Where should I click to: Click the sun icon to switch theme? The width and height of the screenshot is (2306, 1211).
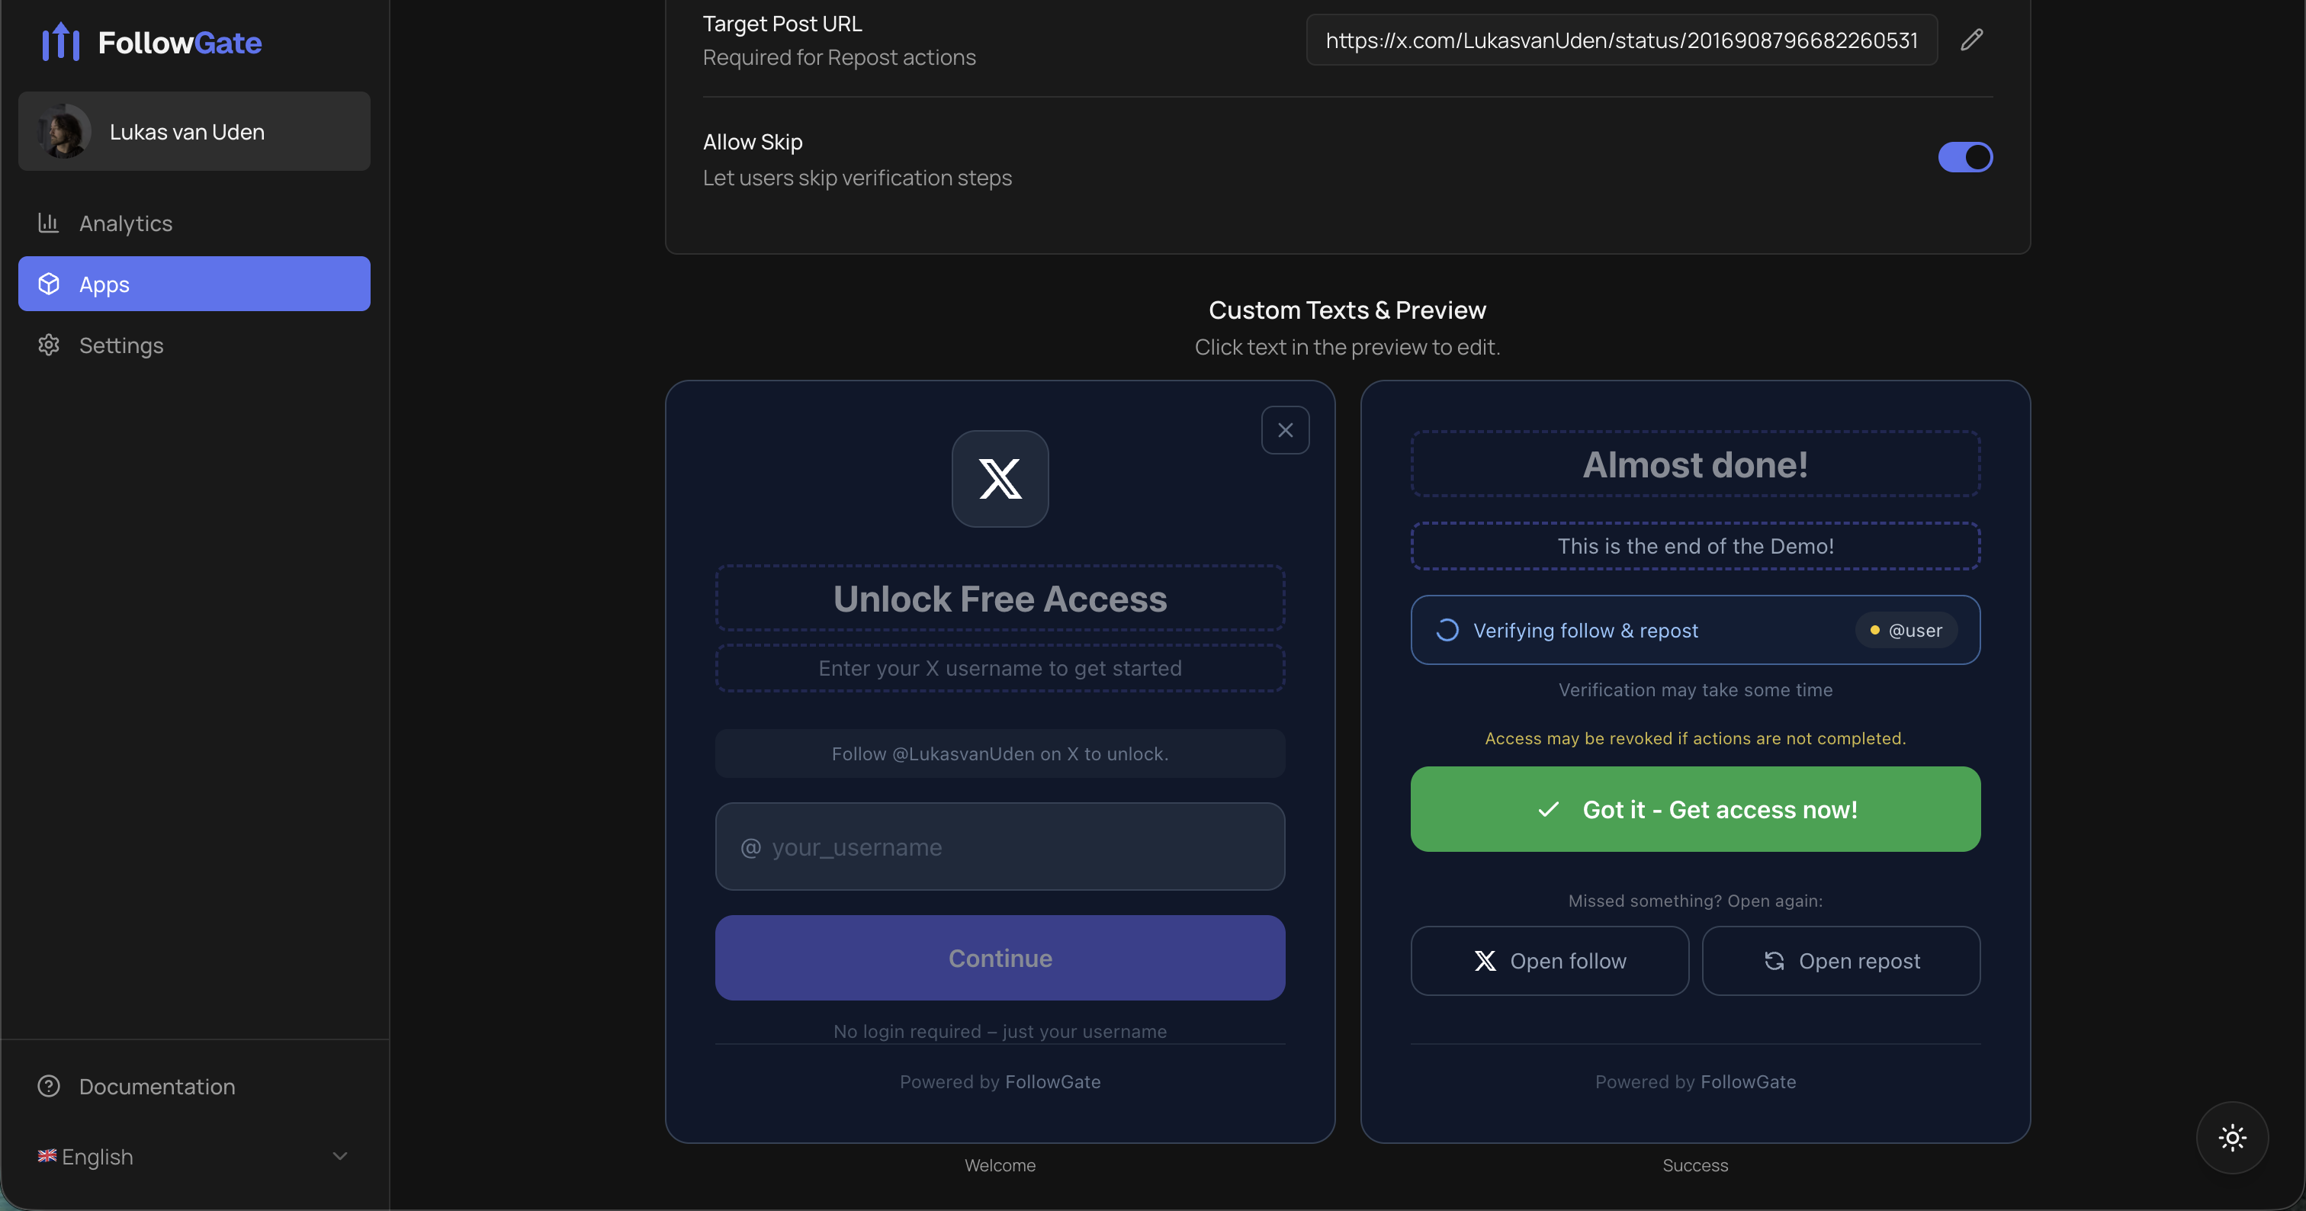click(x=2232, y=1137)
